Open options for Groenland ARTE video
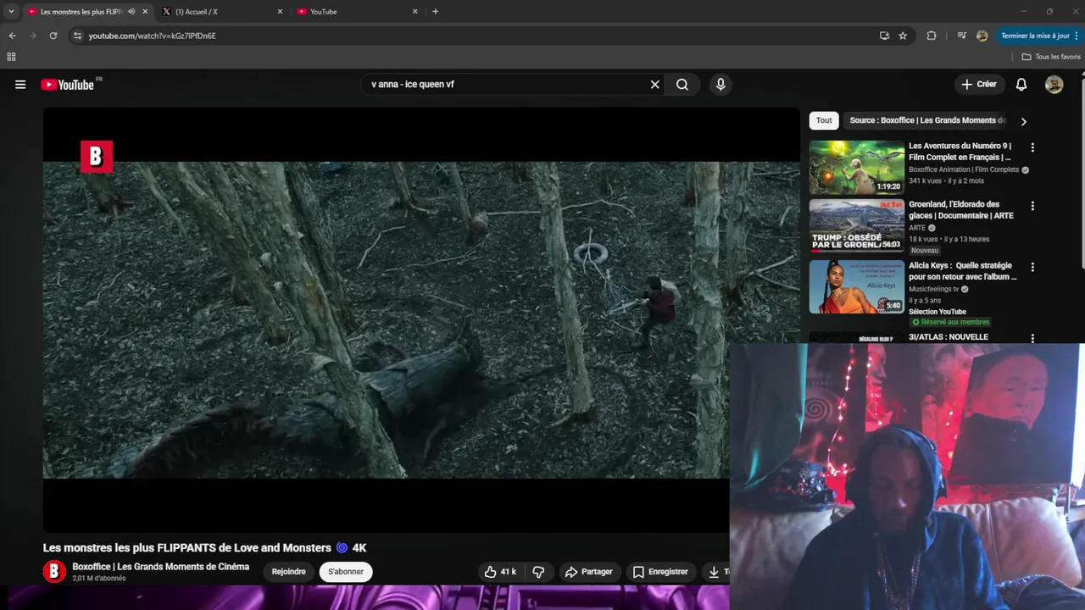This screenshot has width=1085, height=610. click(1032, 206)
